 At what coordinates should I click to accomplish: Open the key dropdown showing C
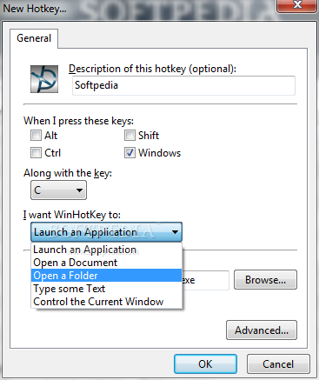click(58, 190)
